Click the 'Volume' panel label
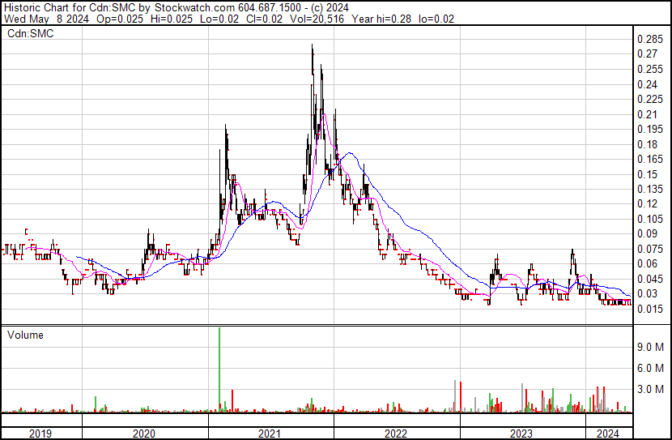The height and width of the screenshot is (440, 672). pos(25,335)
